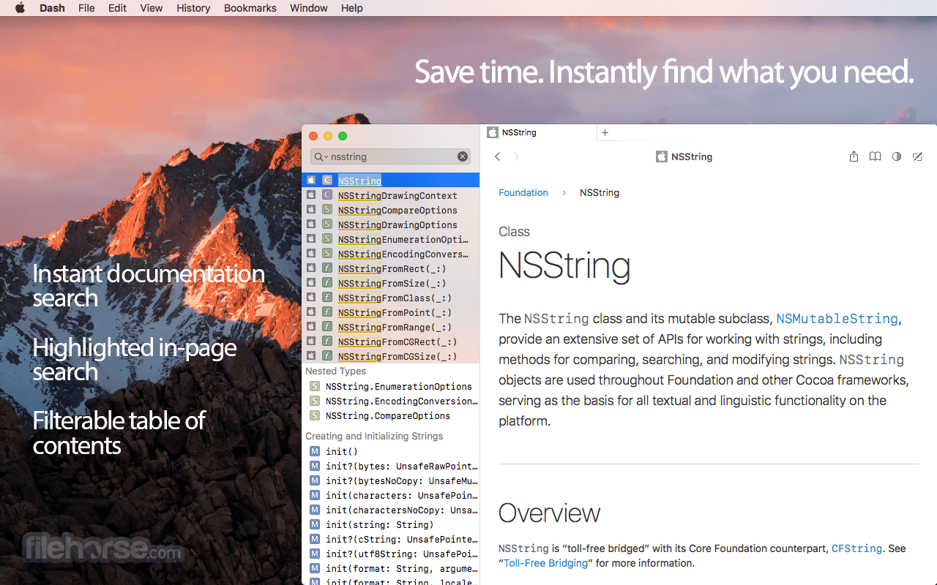Follow the NSMutableString link
The width and height of the screenshot is (937, 585).
pos(837,319)
